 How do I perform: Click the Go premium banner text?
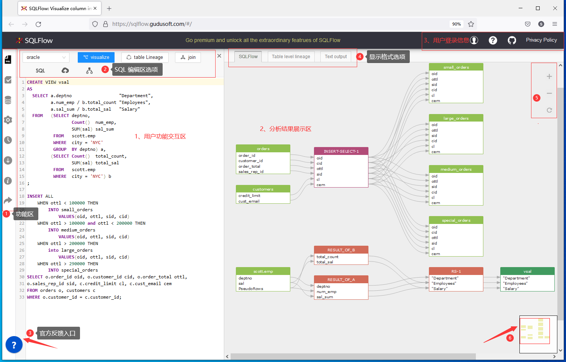pos(263,40)
